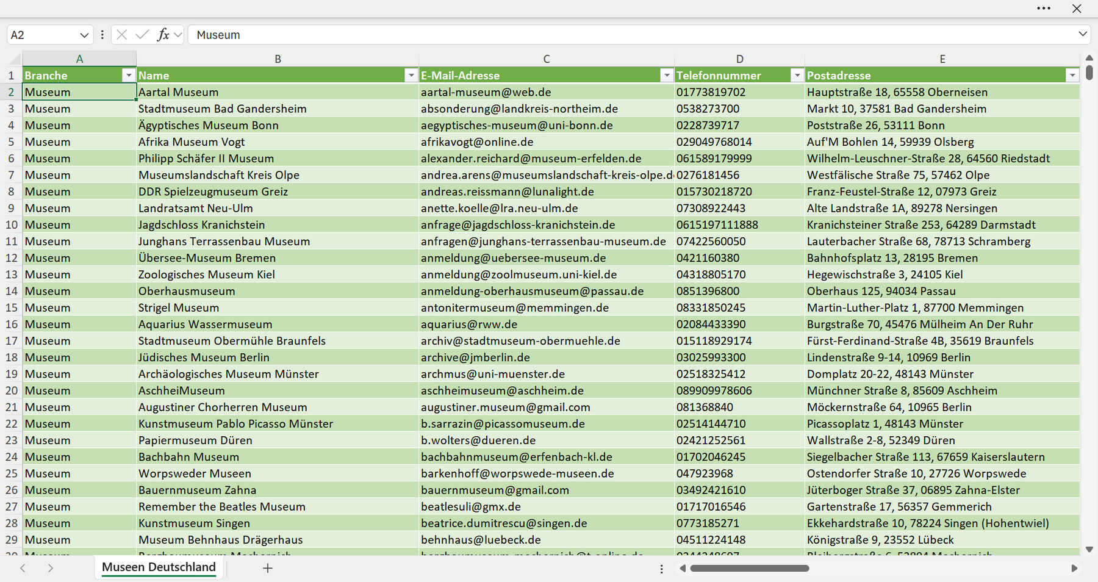This screenshot has width=1098, height=582.
Task: Open the Telefonnummer filter dropdown
Action: coord(797,75)
